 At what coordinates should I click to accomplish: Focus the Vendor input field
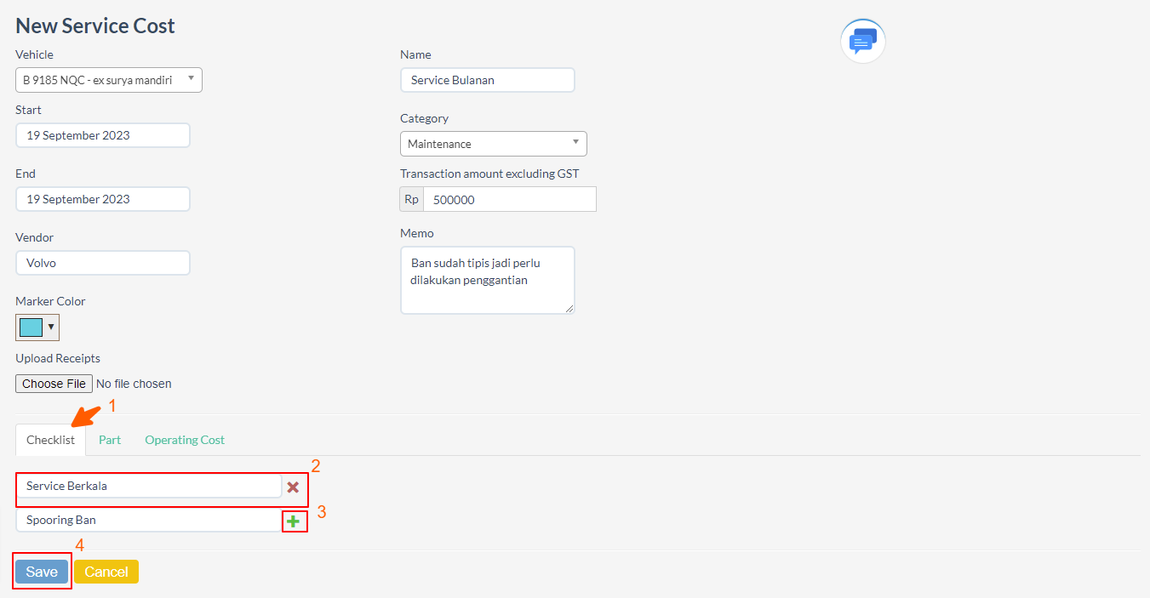103,263
